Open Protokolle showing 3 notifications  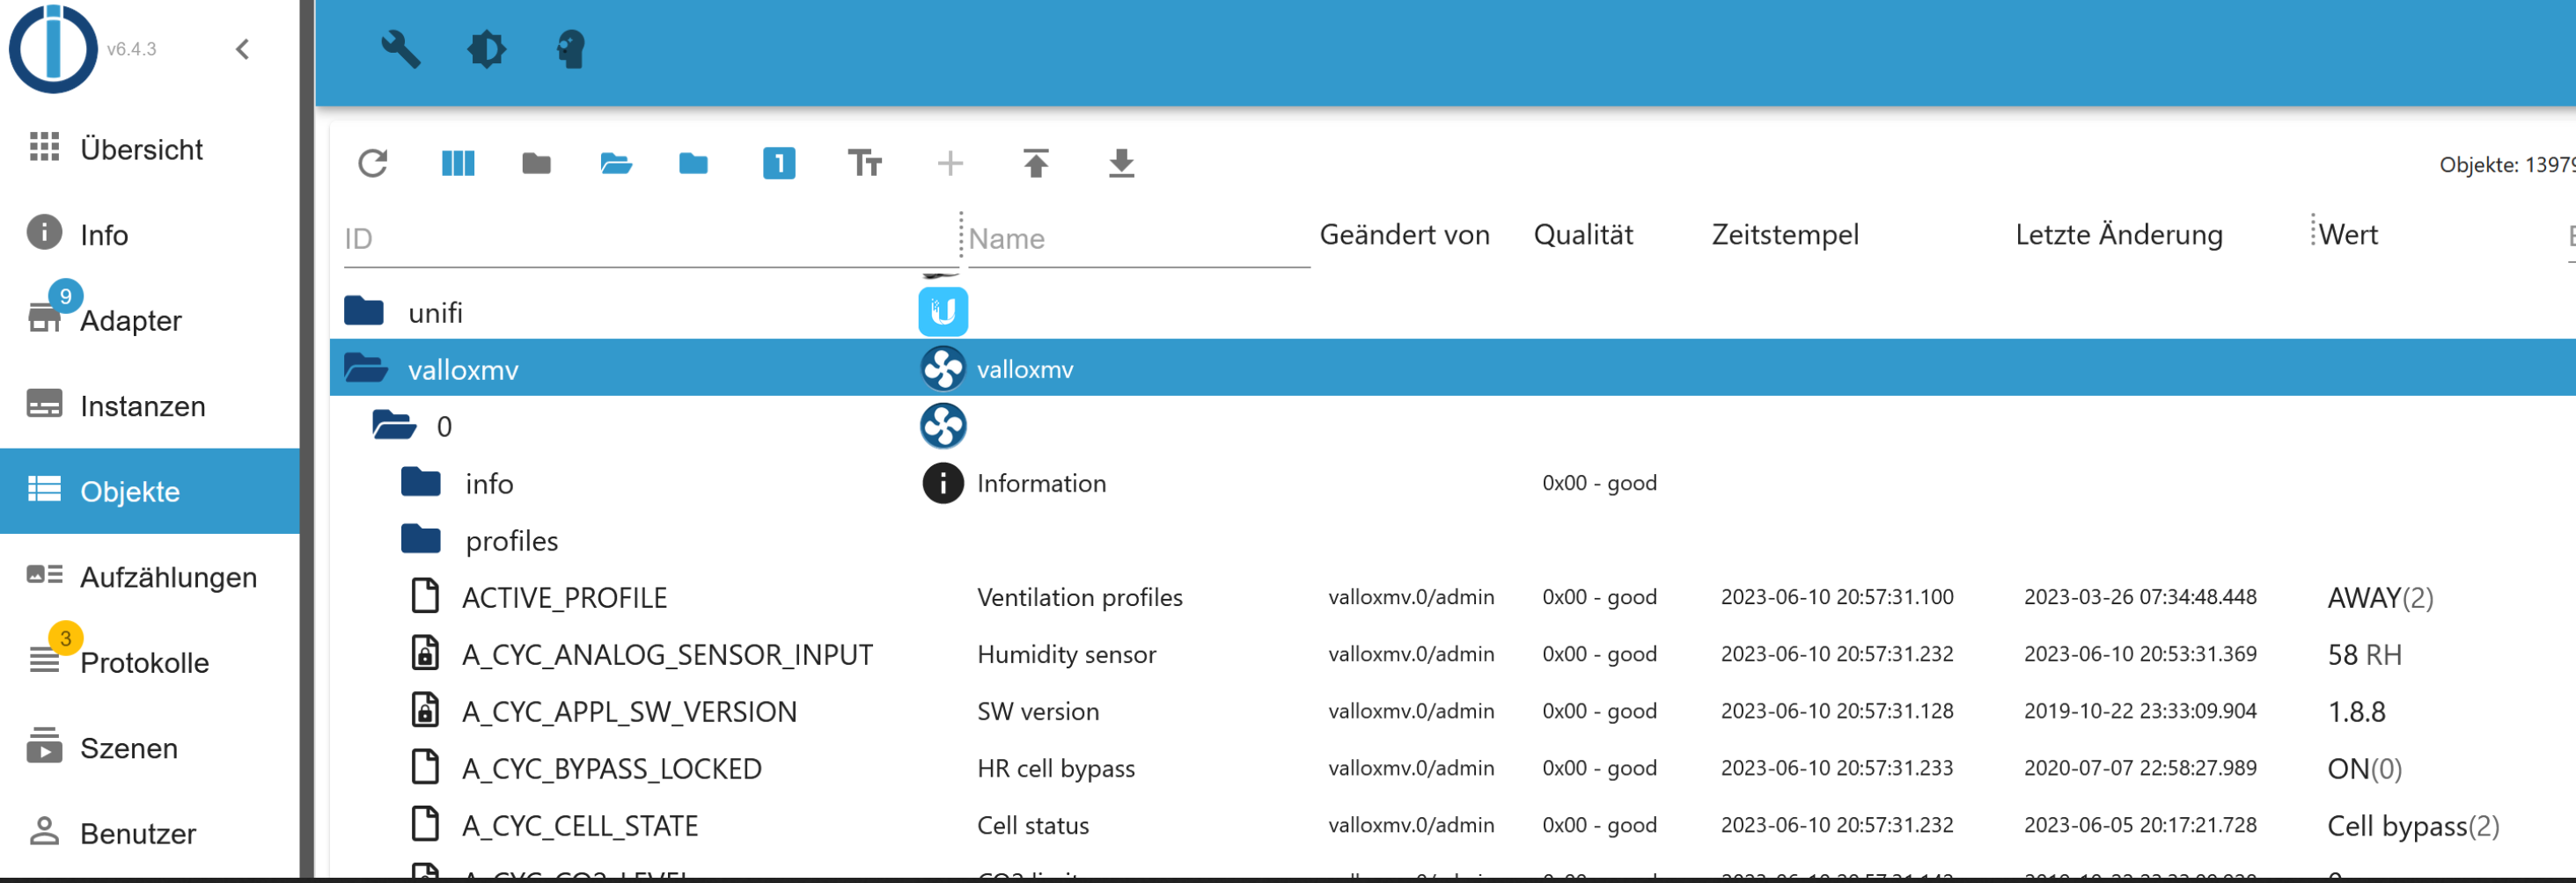tap(144, 662)
